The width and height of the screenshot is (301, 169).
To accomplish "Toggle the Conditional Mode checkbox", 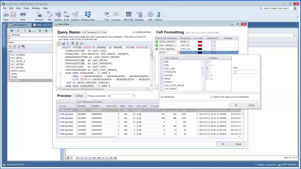I will [x=134, y=32].
